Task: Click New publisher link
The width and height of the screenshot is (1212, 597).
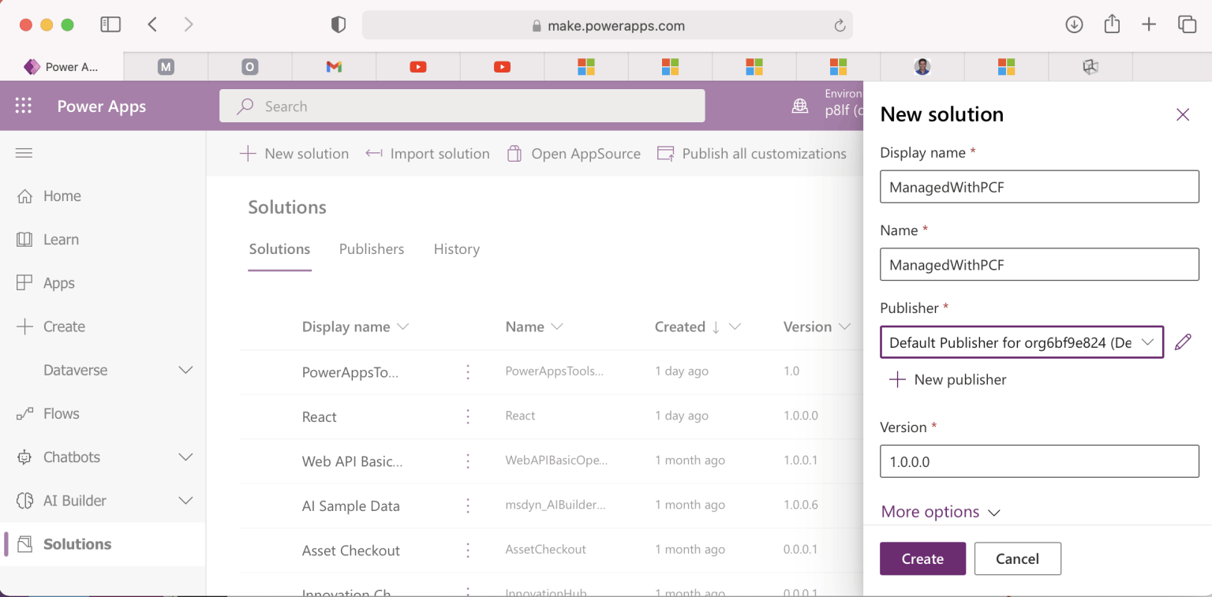Action: 948,380
